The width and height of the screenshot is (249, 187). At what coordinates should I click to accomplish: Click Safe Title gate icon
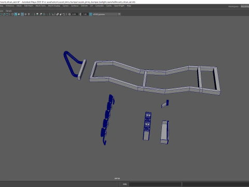(x=7, y=14)
